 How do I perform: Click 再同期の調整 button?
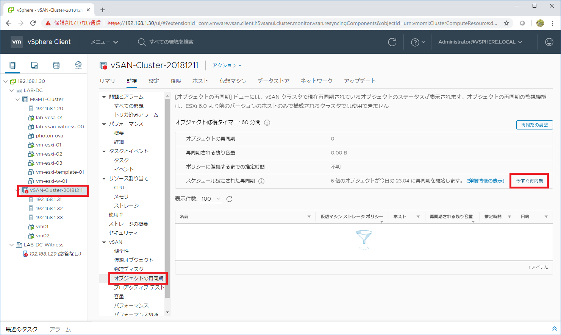tap(534, 125)
